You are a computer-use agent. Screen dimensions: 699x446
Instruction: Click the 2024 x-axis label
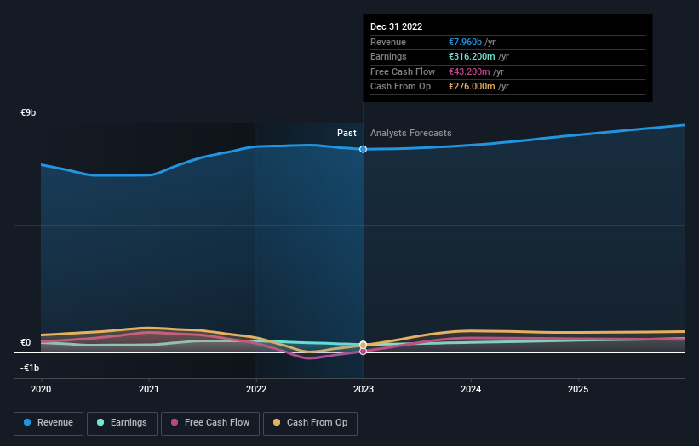(471, 389)
